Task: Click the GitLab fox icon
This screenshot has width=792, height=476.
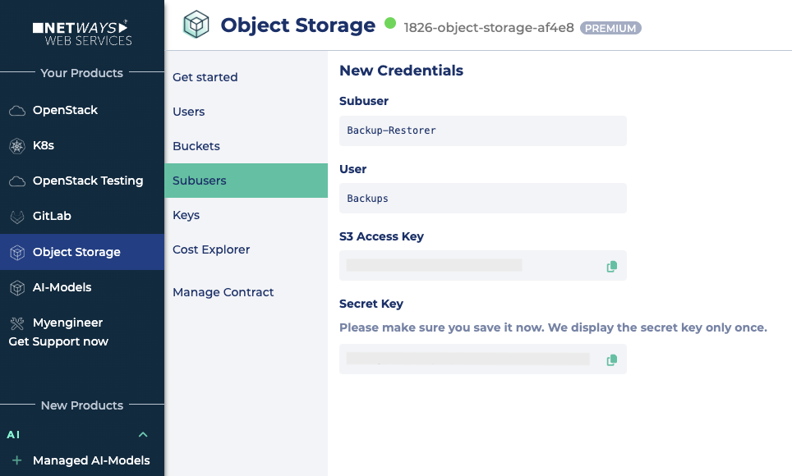Action: point(16,217)
